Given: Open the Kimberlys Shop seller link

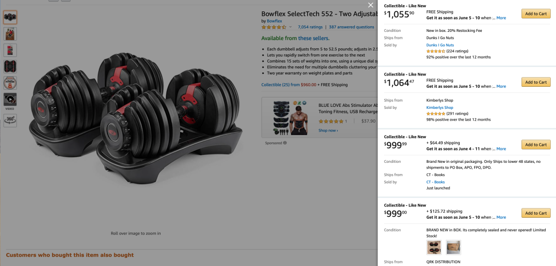Looking at the screenshot, I should [440, 107].
